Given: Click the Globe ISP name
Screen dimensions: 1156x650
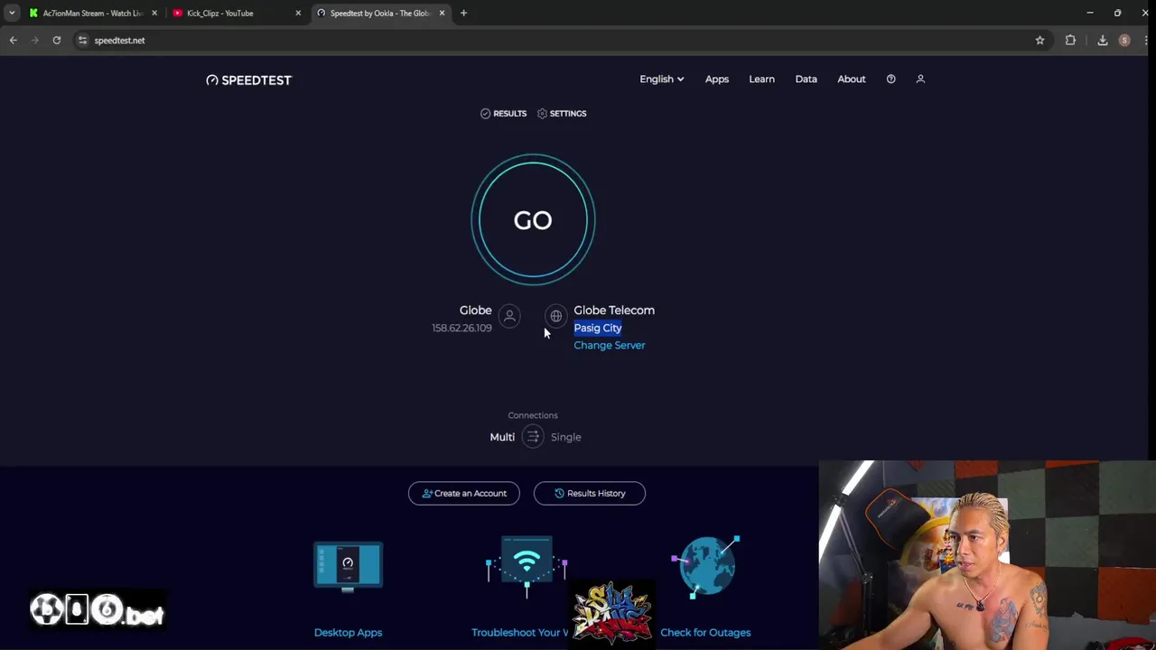Looking at the screenshot, I should click(475, 311).
